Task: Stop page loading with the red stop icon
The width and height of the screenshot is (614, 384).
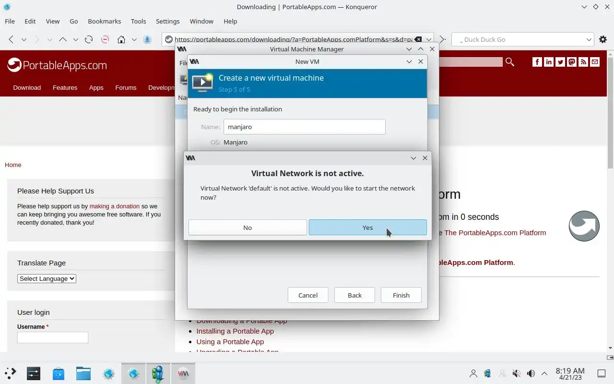Action: click(x=105, y=39)
